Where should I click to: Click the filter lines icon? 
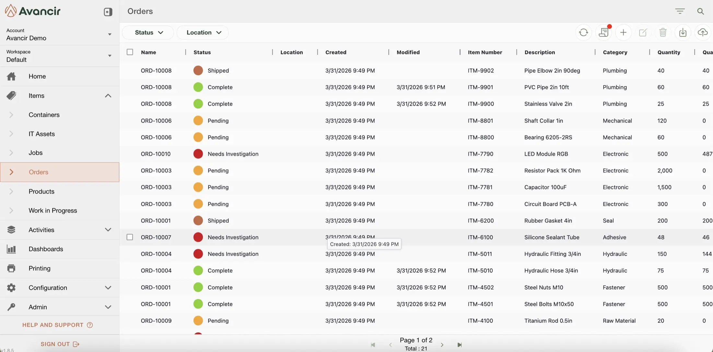[x=680, y=11]
